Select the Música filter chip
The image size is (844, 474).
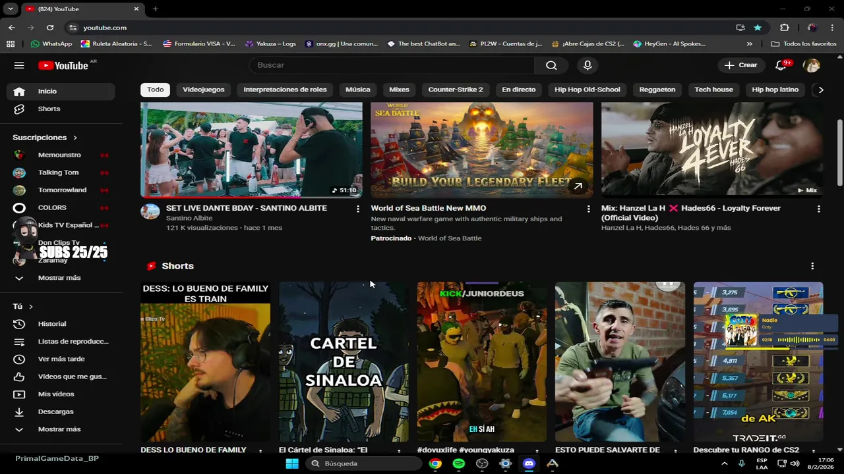pyautogui.click(x=358, y=90)
